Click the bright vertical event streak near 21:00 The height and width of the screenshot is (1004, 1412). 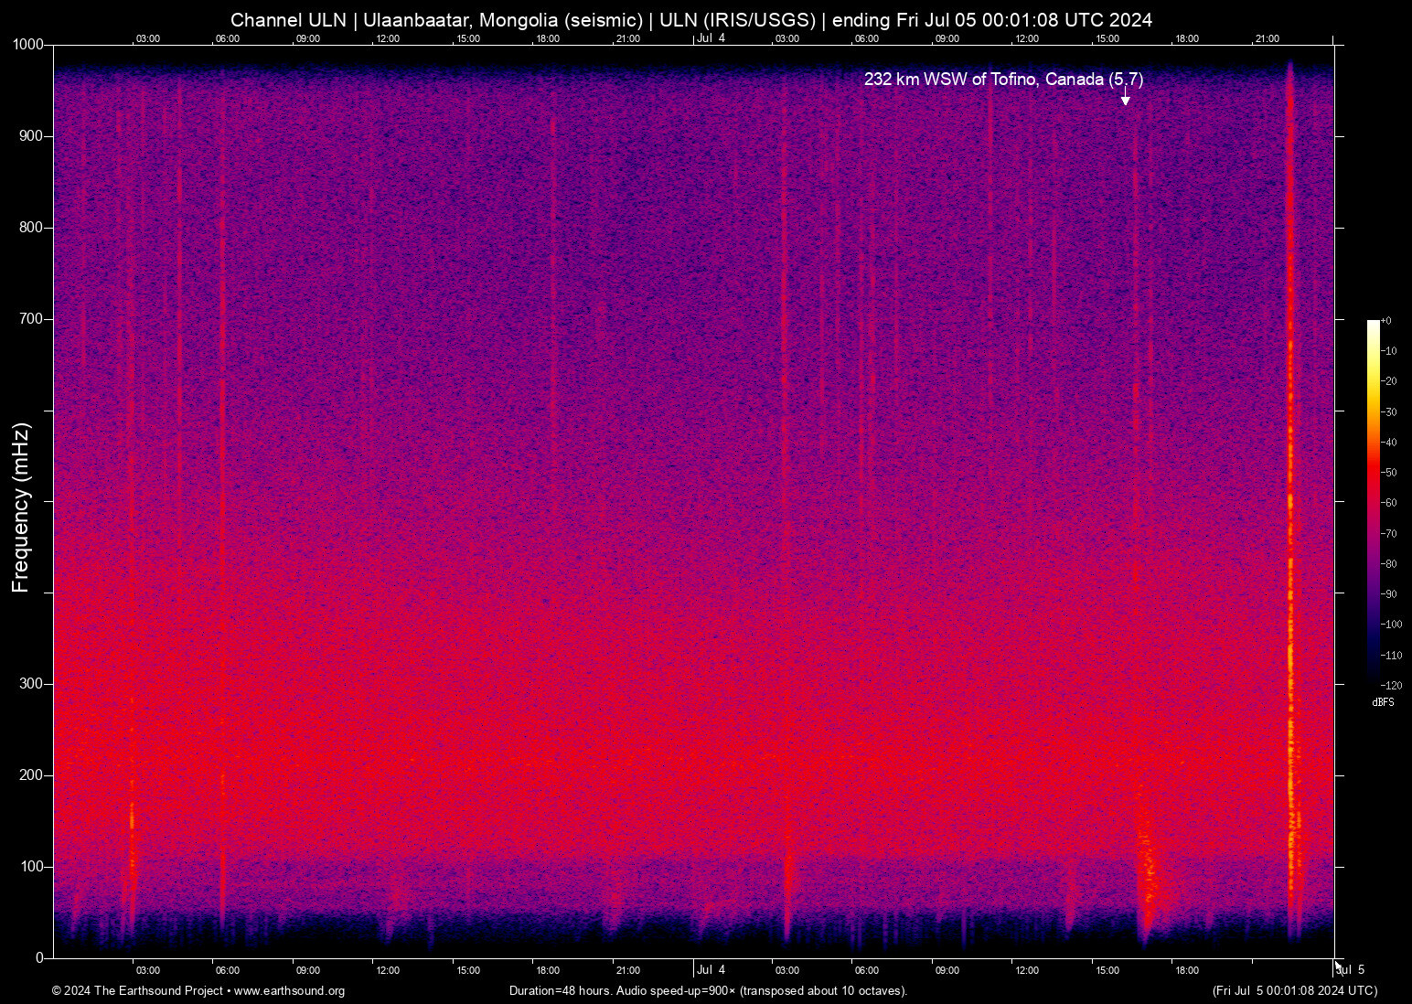tap(1290, 503)
